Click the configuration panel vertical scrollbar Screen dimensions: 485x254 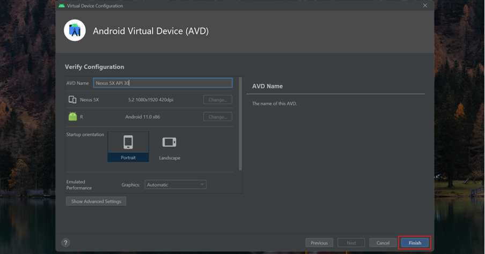[240, 124]
